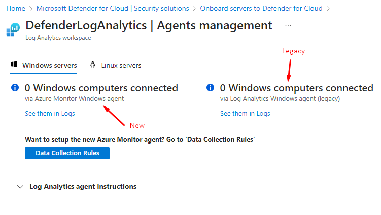The image size is (381, 215).
Task: Click the Azure Monitor Windows computers connected heading
Action: (101, 88)
